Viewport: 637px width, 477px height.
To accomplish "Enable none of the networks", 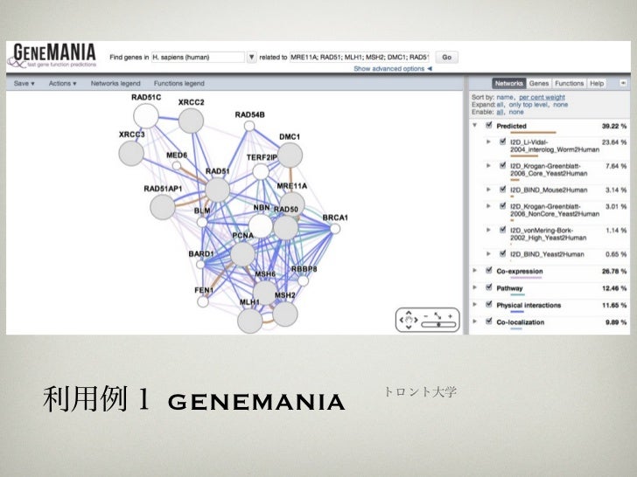I will 516,112.
